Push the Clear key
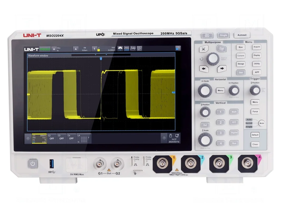281x211 pixels. [255, 144]
